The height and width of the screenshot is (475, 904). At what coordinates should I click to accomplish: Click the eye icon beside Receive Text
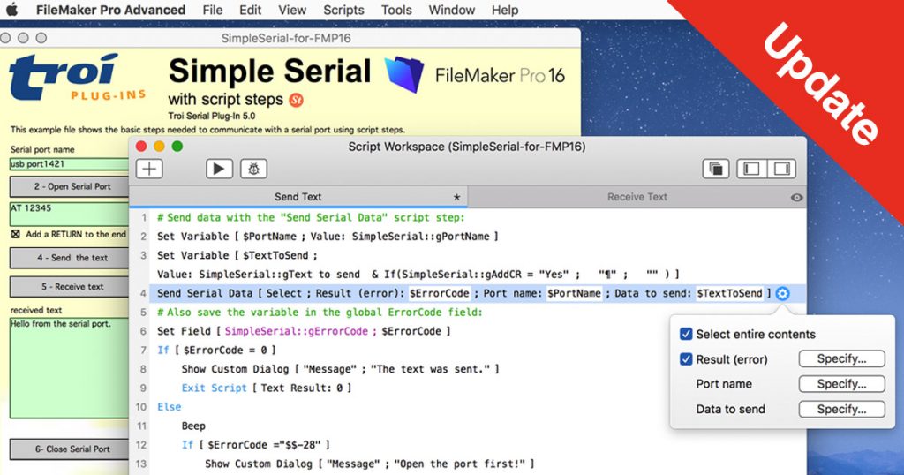[x=797, y=197]
